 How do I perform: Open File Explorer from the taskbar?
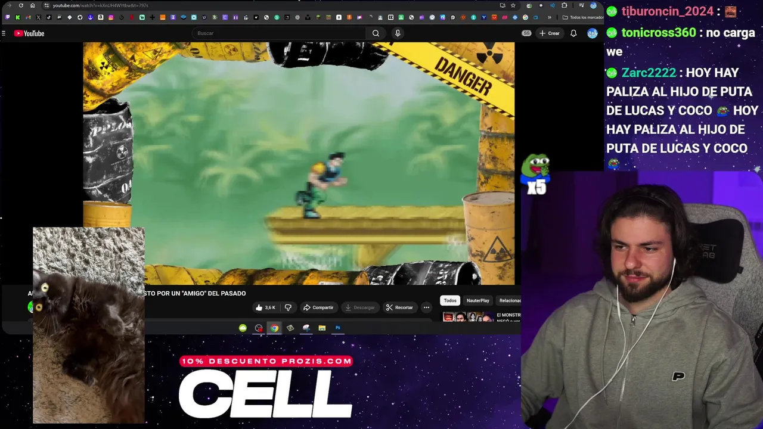pos(322,328)
